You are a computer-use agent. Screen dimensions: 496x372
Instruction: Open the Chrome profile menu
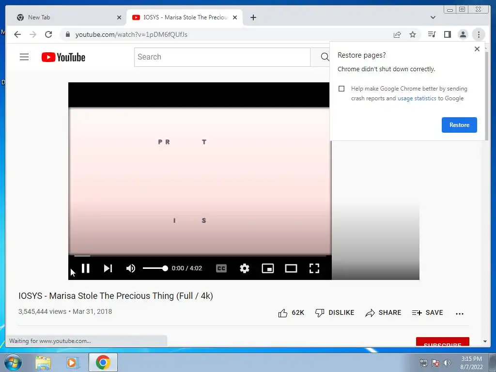[x=463, y=34]
